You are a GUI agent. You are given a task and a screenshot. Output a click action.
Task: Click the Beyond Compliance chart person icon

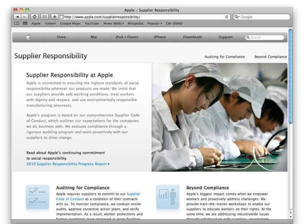click(x=168, y=197)
